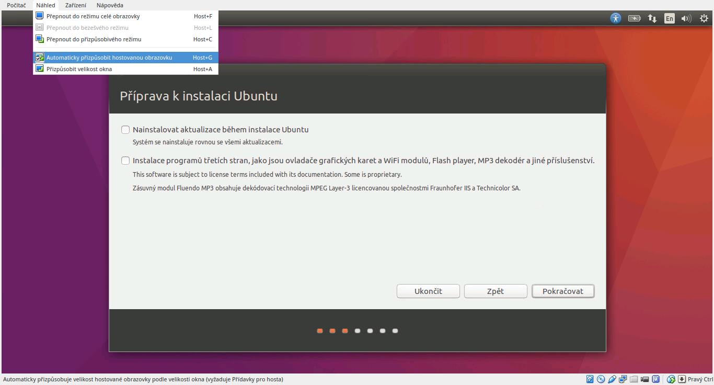The image size is (714, 385).
Task: Click the Ukončit button
Action: click(x=428, y=291)
